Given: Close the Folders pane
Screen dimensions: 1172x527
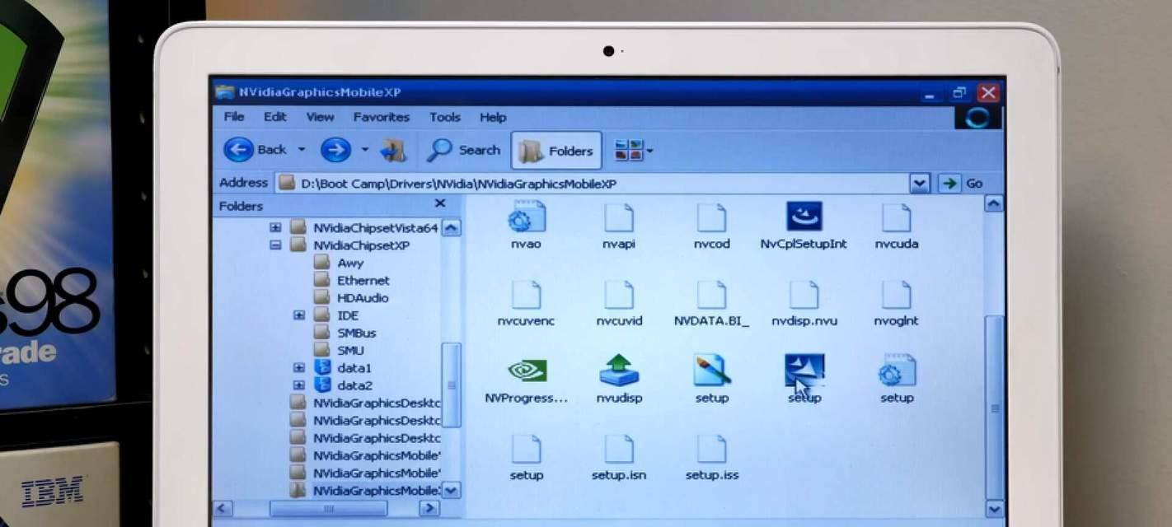Looking at the screenshot, I should pos(439,203).
